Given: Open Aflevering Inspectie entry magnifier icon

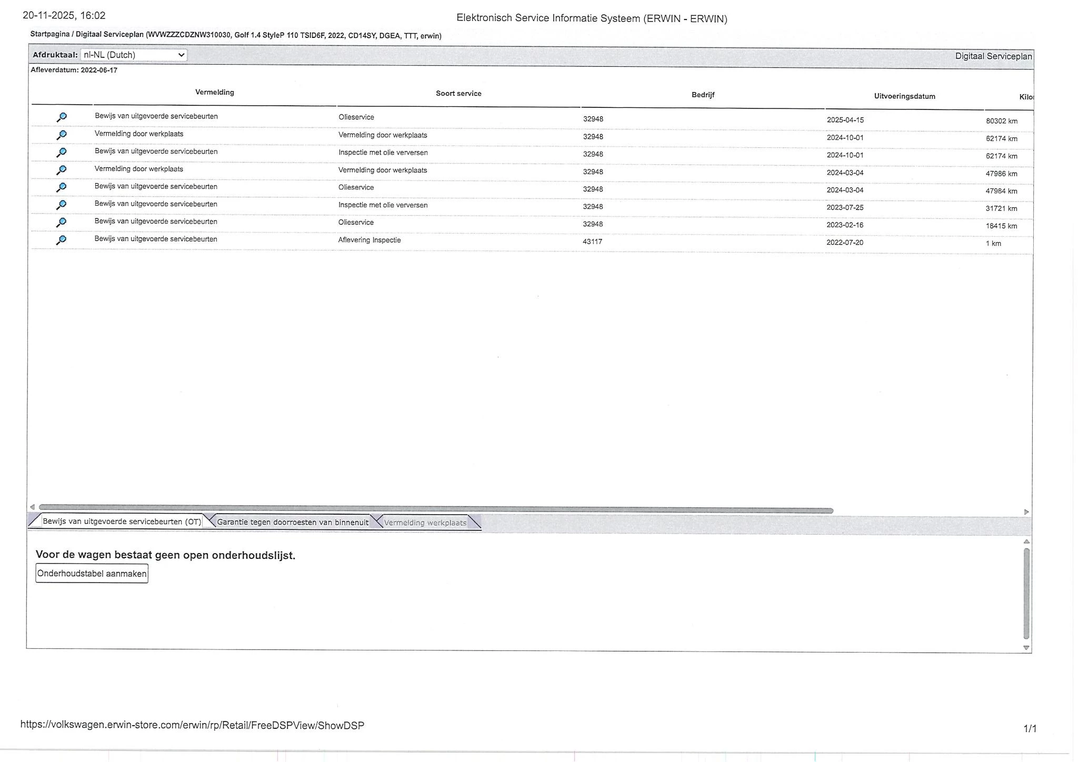Looking at the screenshot, I should (x=62, y=240).
